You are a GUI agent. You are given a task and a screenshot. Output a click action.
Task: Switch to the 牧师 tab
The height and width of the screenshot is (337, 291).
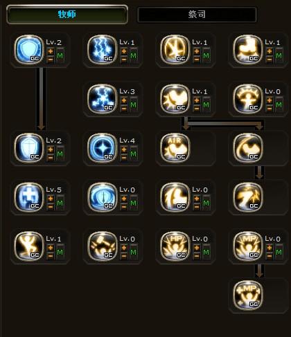tap(67, 15)
